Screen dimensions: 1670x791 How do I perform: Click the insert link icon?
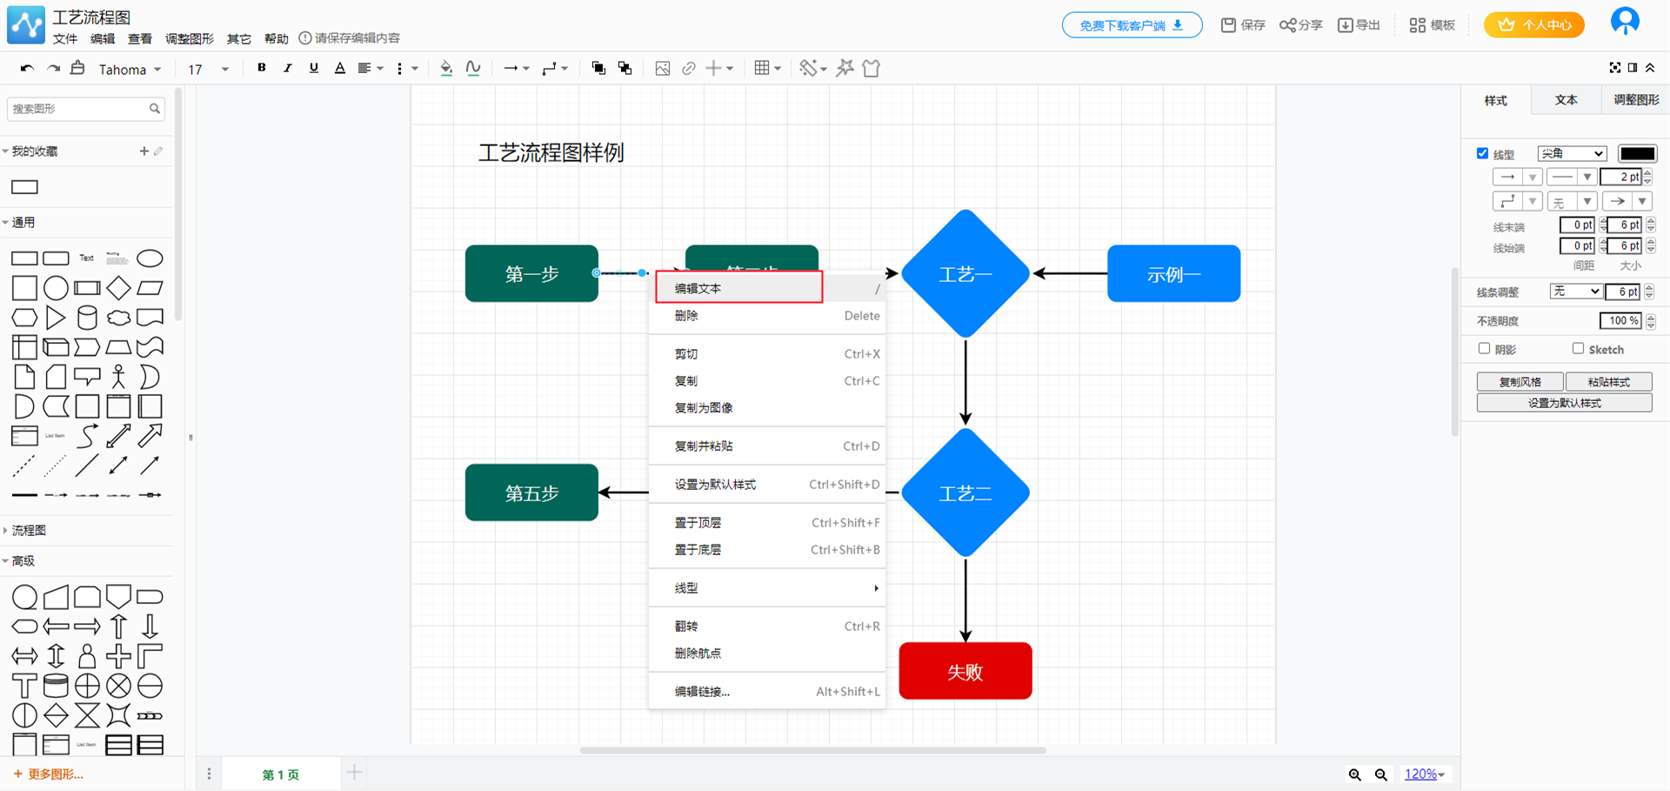coord(688,68)
